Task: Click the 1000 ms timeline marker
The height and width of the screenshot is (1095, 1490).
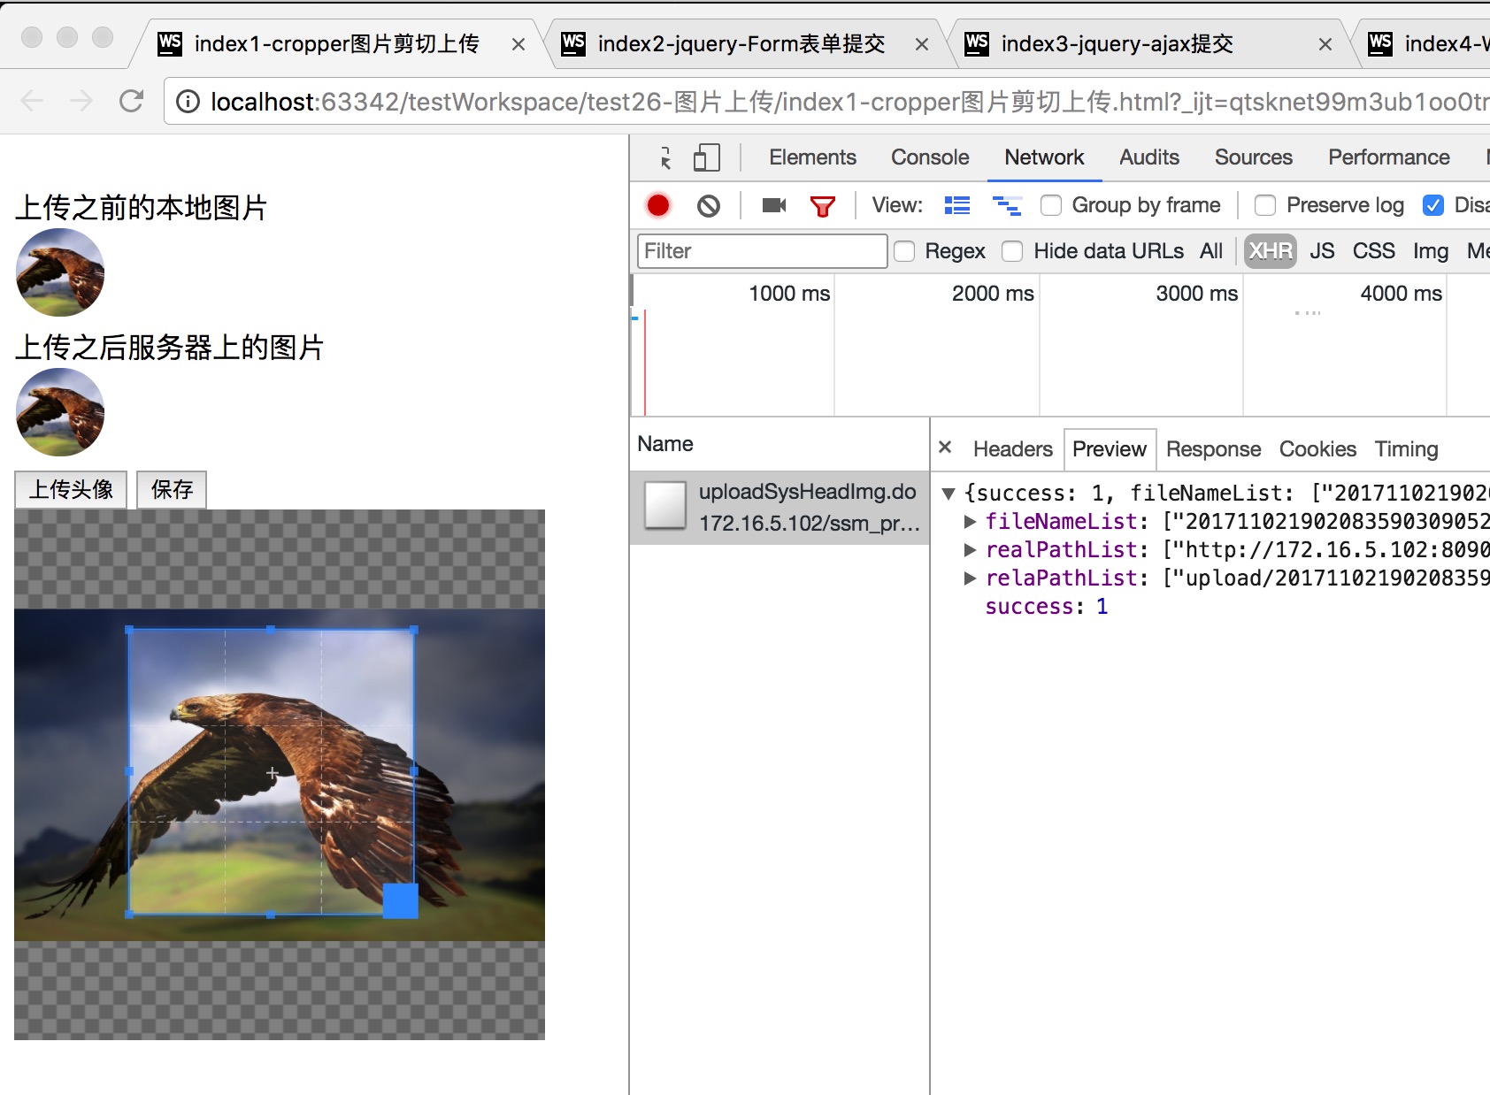Action: (789, 294)
